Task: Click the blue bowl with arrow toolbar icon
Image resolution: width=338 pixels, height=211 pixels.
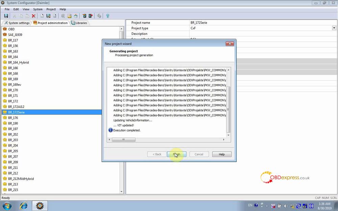Action: tap(76, 16)
